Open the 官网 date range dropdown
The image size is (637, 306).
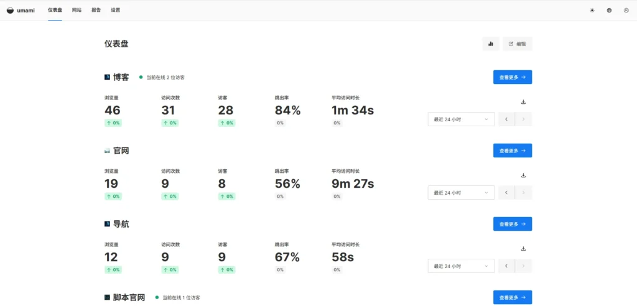(461, 193)
